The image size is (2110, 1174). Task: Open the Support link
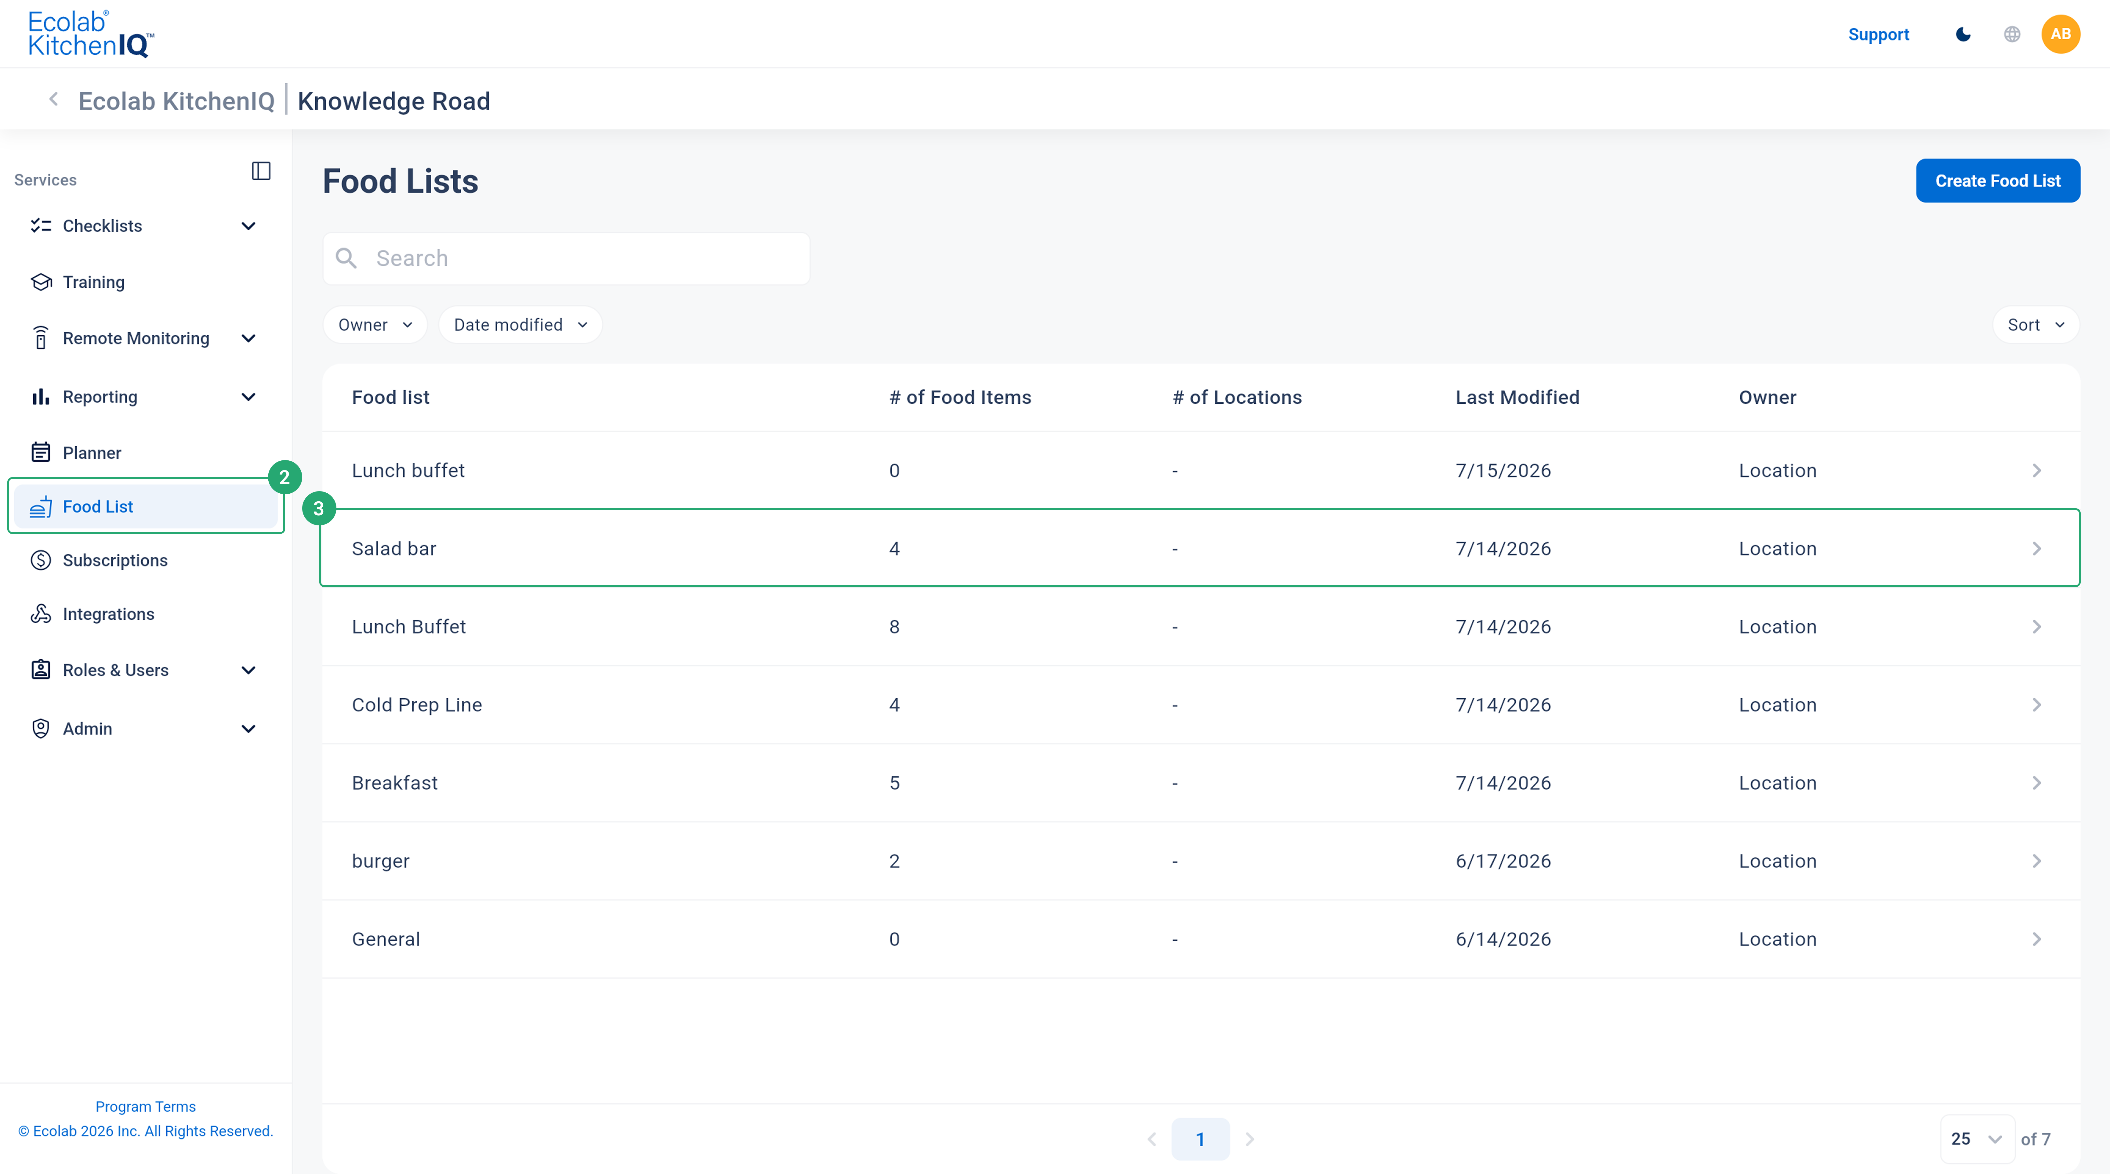1878,34
